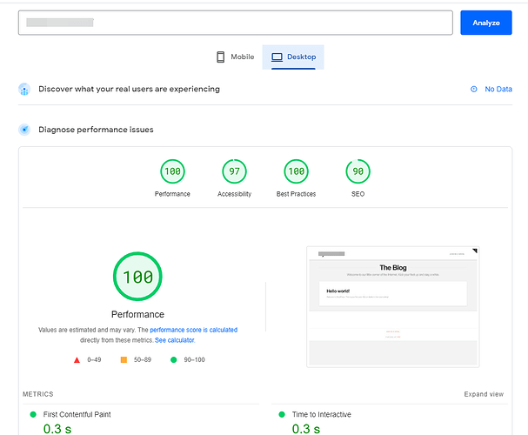Click the page screenshot thumbnail
This screenshot has width=528, height=435.
click(392, 305)
